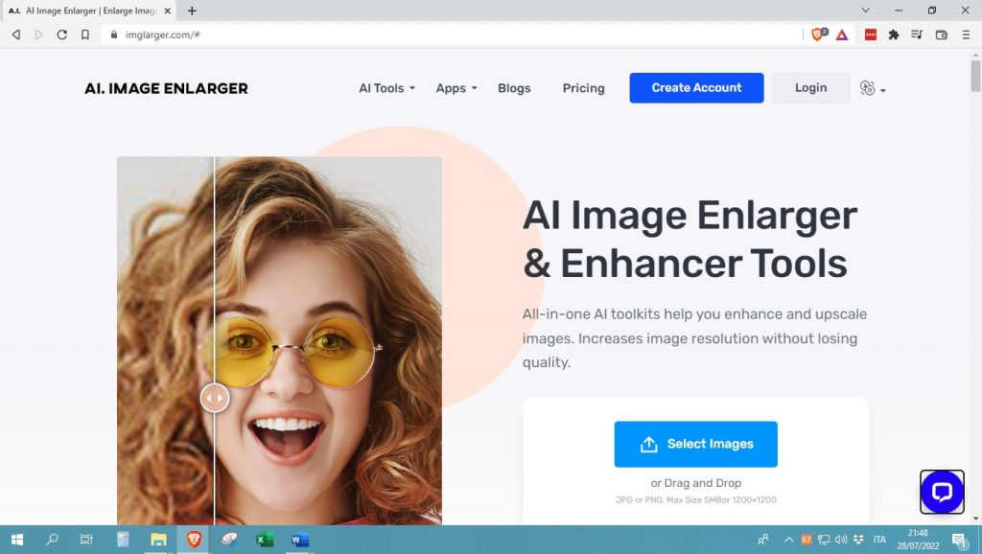Open Brave Rewards triangle icon
This screenshot has height=554, width=982.
click(843, 35)
